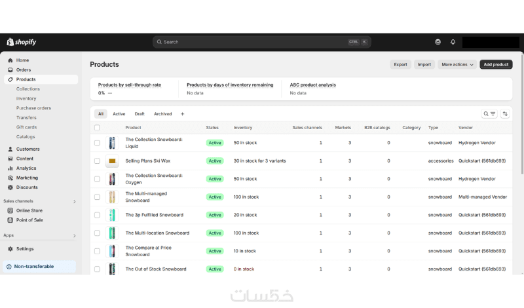Expand the Sales channels section chevron
The height and width of the screenshot is (308, 524).
(x=75, y=202)
